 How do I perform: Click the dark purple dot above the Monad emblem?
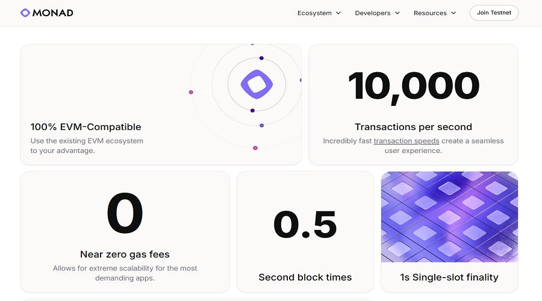261,58
